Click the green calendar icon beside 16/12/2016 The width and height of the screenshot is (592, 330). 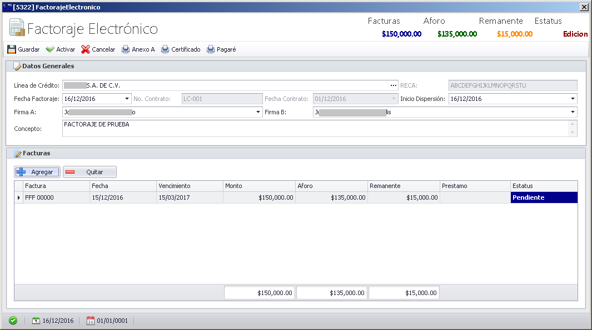[x=36, y=321]
